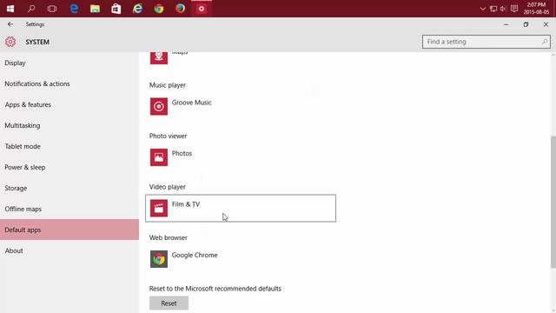Open the Windows Store taskbar icon
Viewport: 556px width, 313px height.
(x=116, y=9)
